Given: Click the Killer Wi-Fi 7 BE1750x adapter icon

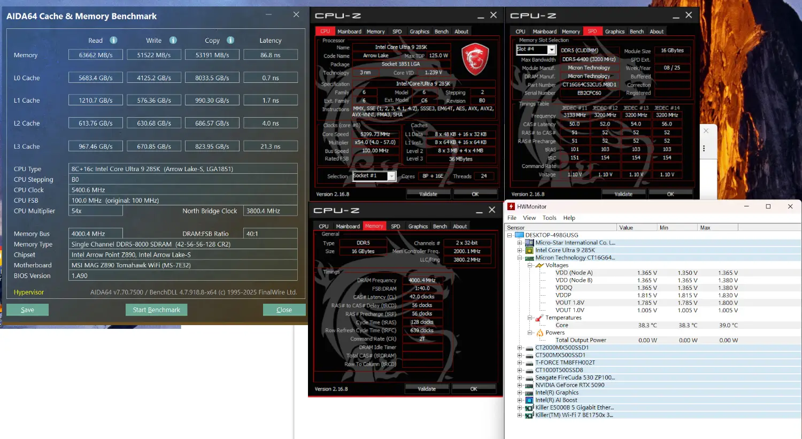Looking at the screenshot, I should coord(529,415).
